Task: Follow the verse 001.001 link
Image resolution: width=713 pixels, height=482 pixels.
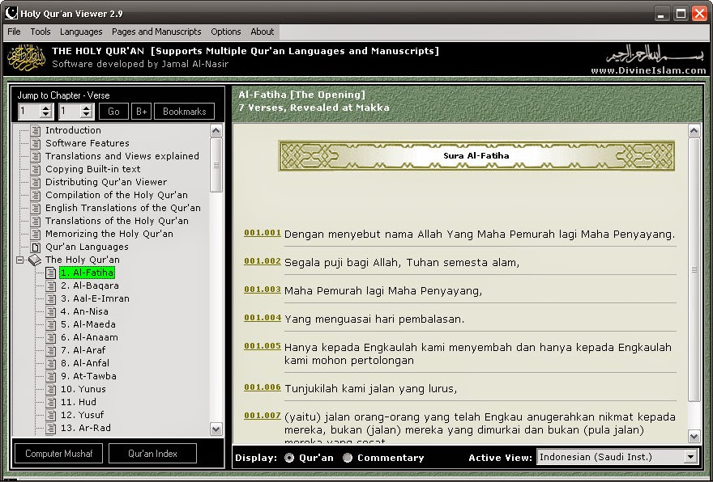Action: [x=263, y=233]
